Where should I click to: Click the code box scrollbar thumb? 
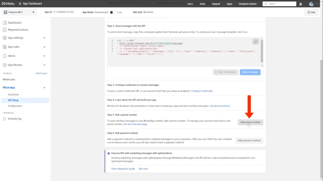(262, 51)
